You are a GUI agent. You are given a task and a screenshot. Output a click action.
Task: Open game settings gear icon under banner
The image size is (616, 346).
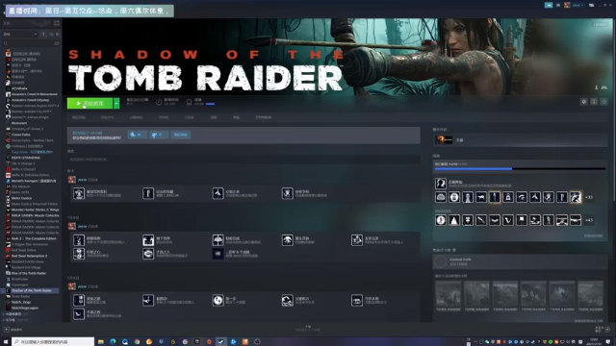(x=584, y=102)
